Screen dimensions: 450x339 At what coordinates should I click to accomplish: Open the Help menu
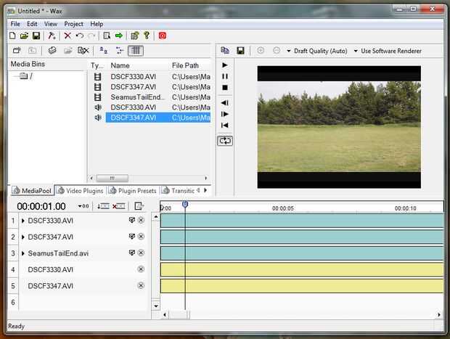click(97, 24)
